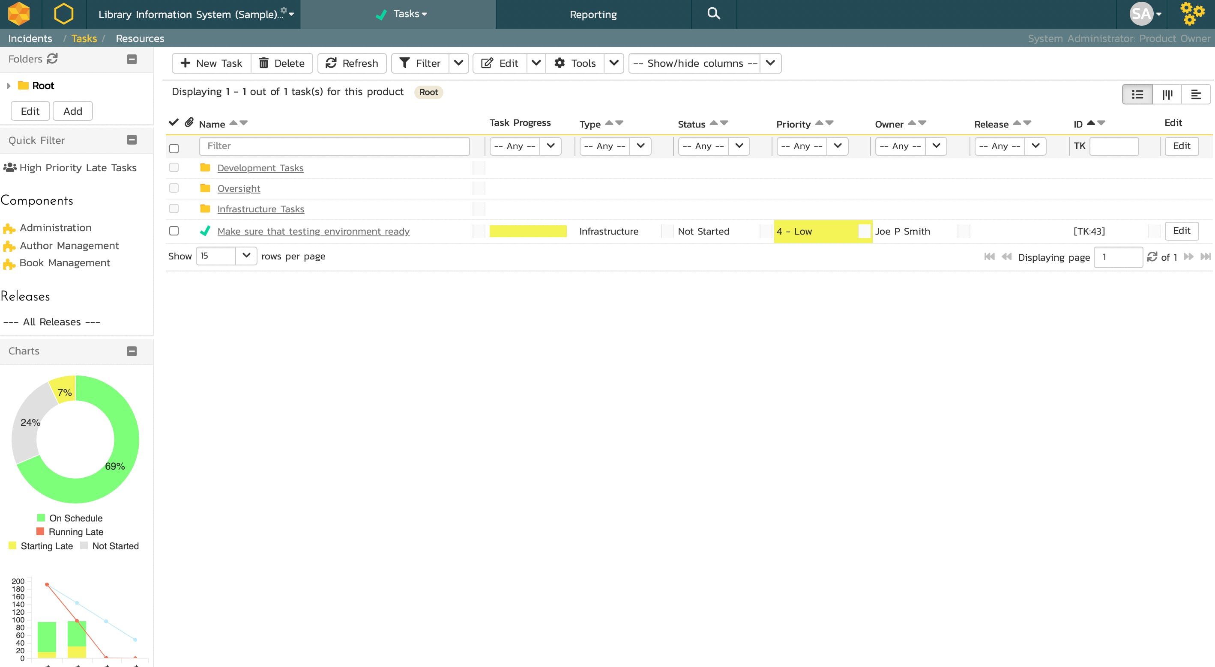Viewport: 1215px width, 667px height.
Task: Go to the Incidents tab
Action: [30, 38]
